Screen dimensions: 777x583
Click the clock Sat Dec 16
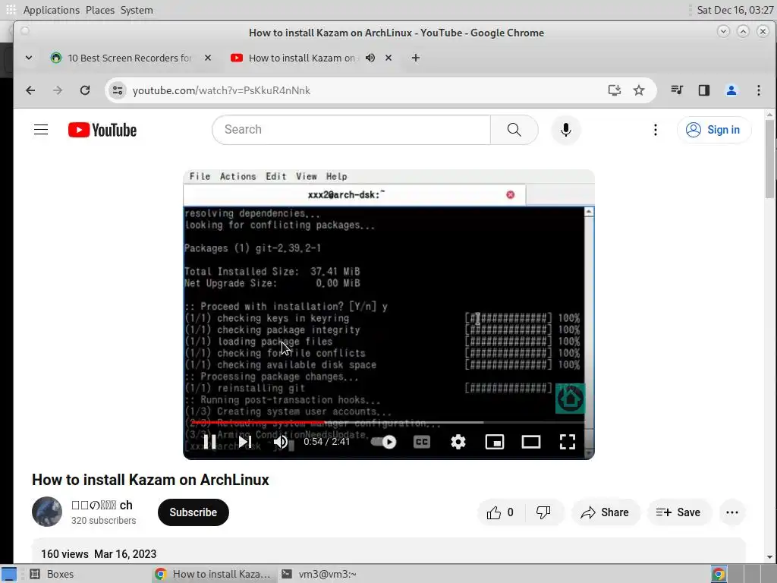[x=735, y=10]
